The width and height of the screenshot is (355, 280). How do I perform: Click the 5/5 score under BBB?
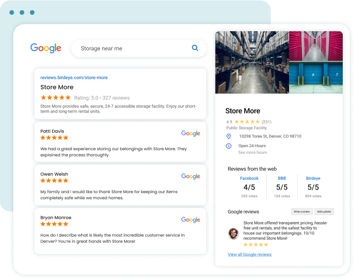click(282, 188)
